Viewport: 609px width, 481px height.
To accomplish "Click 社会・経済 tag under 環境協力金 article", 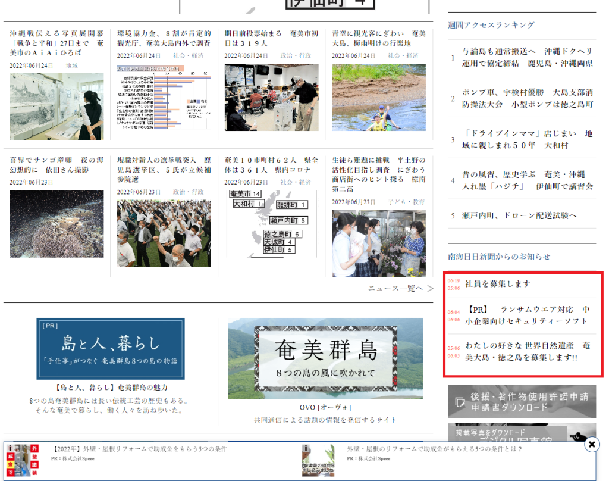I will (x=189, y=55).
